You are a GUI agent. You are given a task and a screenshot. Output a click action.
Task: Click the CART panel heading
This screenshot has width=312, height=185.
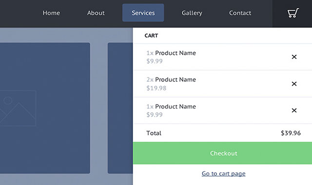coord(151,36)
